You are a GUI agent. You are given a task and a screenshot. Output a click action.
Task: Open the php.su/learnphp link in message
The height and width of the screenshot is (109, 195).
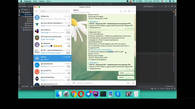tap(101, 50)
